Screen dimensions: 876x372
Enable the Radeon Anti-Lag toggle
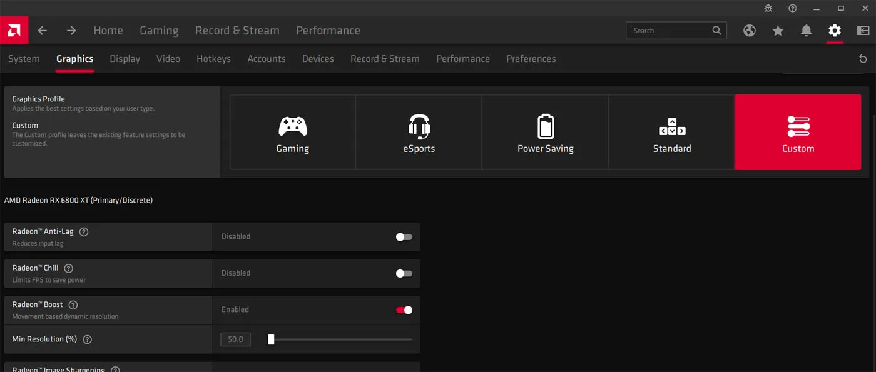click(x=404, y=237)
